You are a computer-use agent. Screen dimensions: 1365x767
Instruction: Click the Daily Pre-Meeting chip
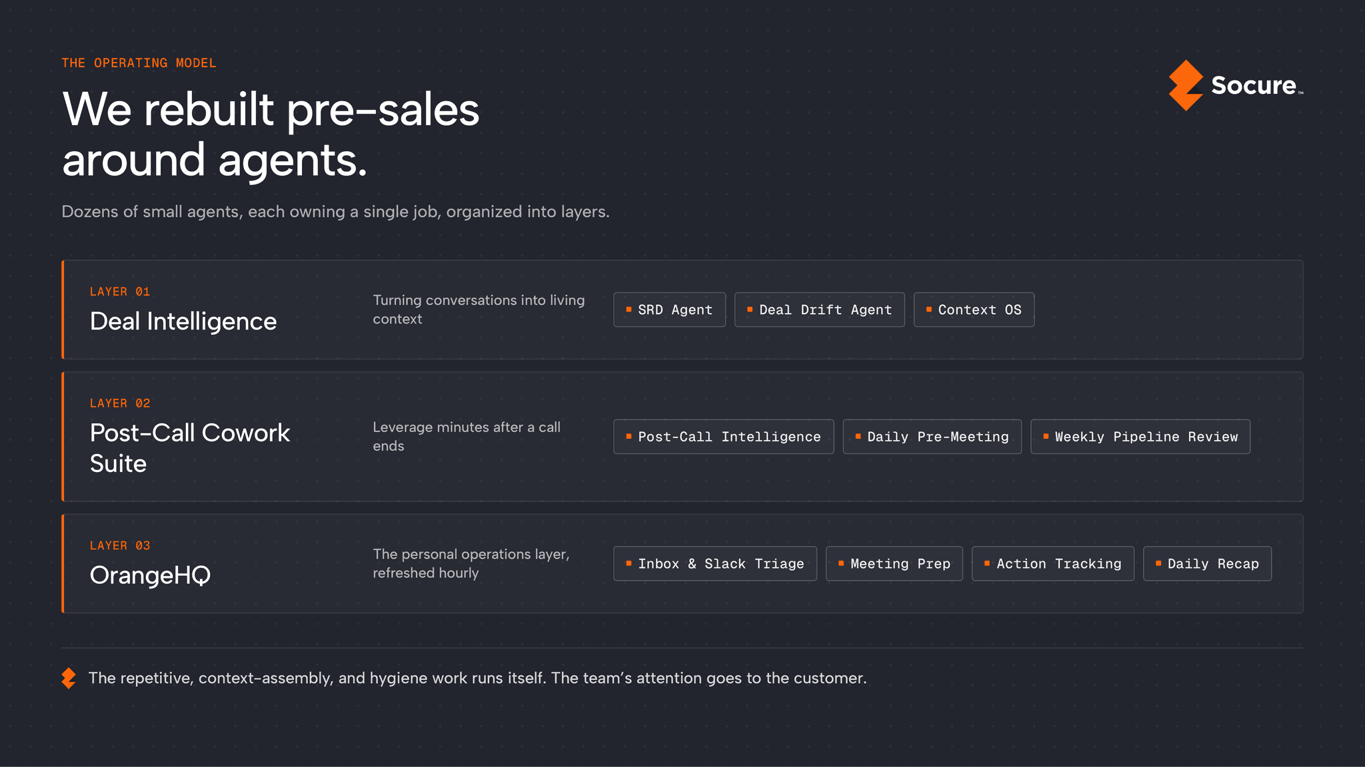point(932,437)
